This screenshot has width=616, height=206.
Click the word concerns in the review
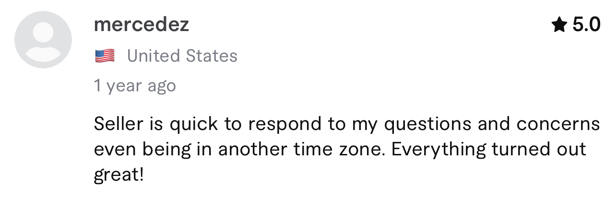558,124
